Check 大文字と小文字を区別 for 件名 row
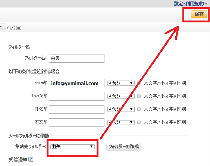Viewport: 210px width, 166px height. click(139, 109)
